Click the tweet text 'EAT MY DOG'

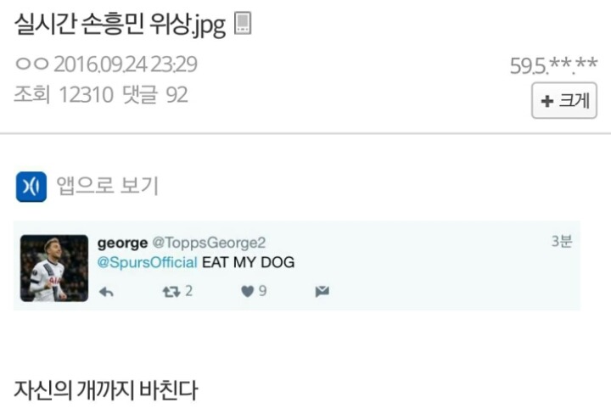[248, 263]
